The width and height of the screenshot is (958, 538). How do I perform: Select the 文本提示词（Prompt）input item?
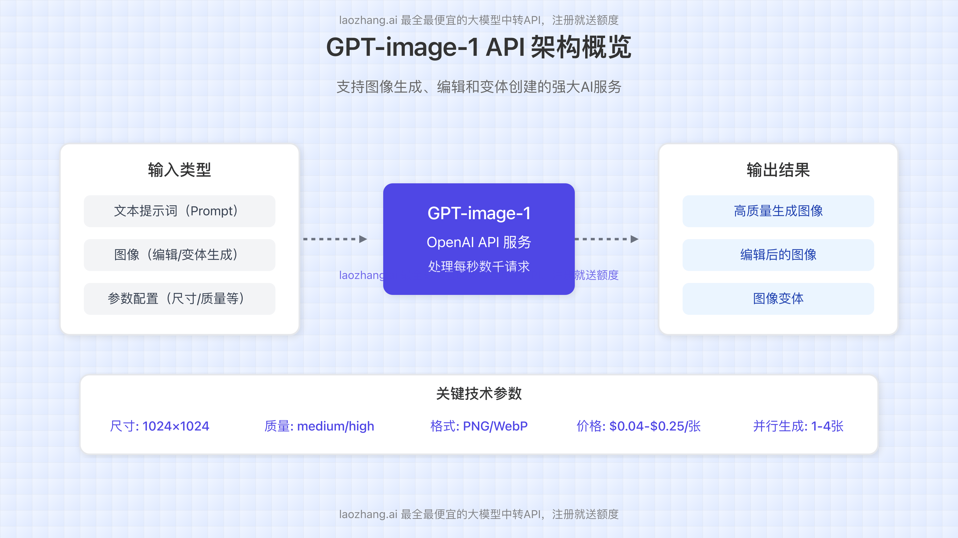(180, 211)
